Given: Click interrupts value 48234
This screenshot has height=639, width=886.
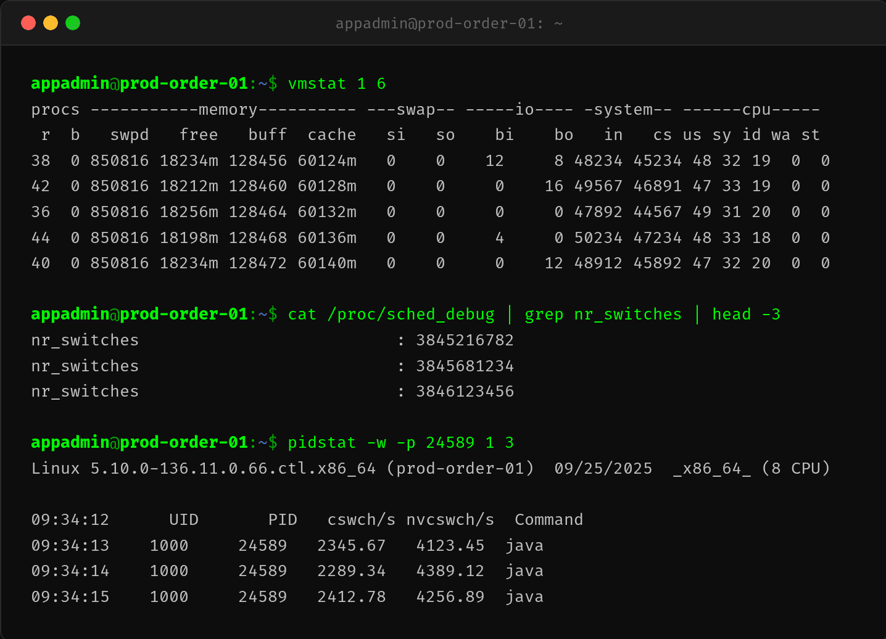Looking at the screenshot, I should 598,160.
